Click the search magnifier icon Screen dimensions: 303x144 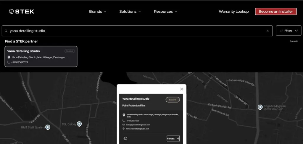(x=6, y=31)
